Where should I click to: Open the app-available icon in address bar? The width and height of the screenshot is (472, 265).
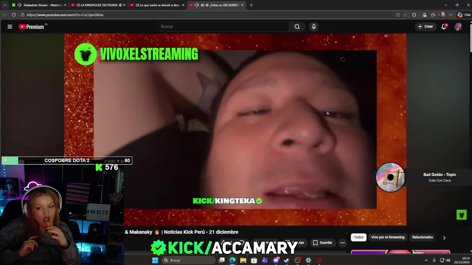[398, 15]
